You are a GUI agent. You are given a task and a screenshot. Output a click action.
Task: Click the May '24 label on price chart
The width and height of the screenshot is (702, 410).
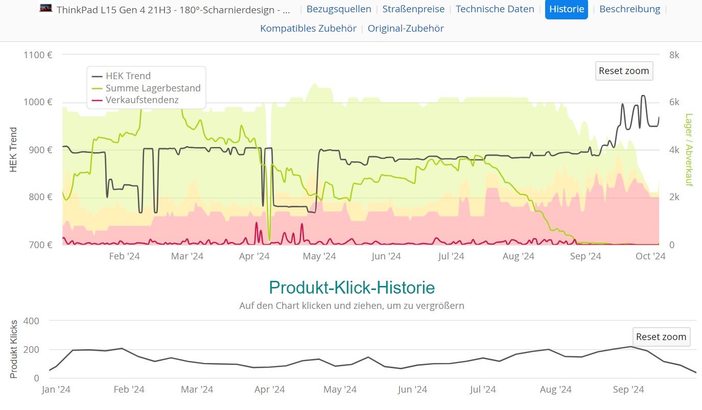(x=319, y=256)
